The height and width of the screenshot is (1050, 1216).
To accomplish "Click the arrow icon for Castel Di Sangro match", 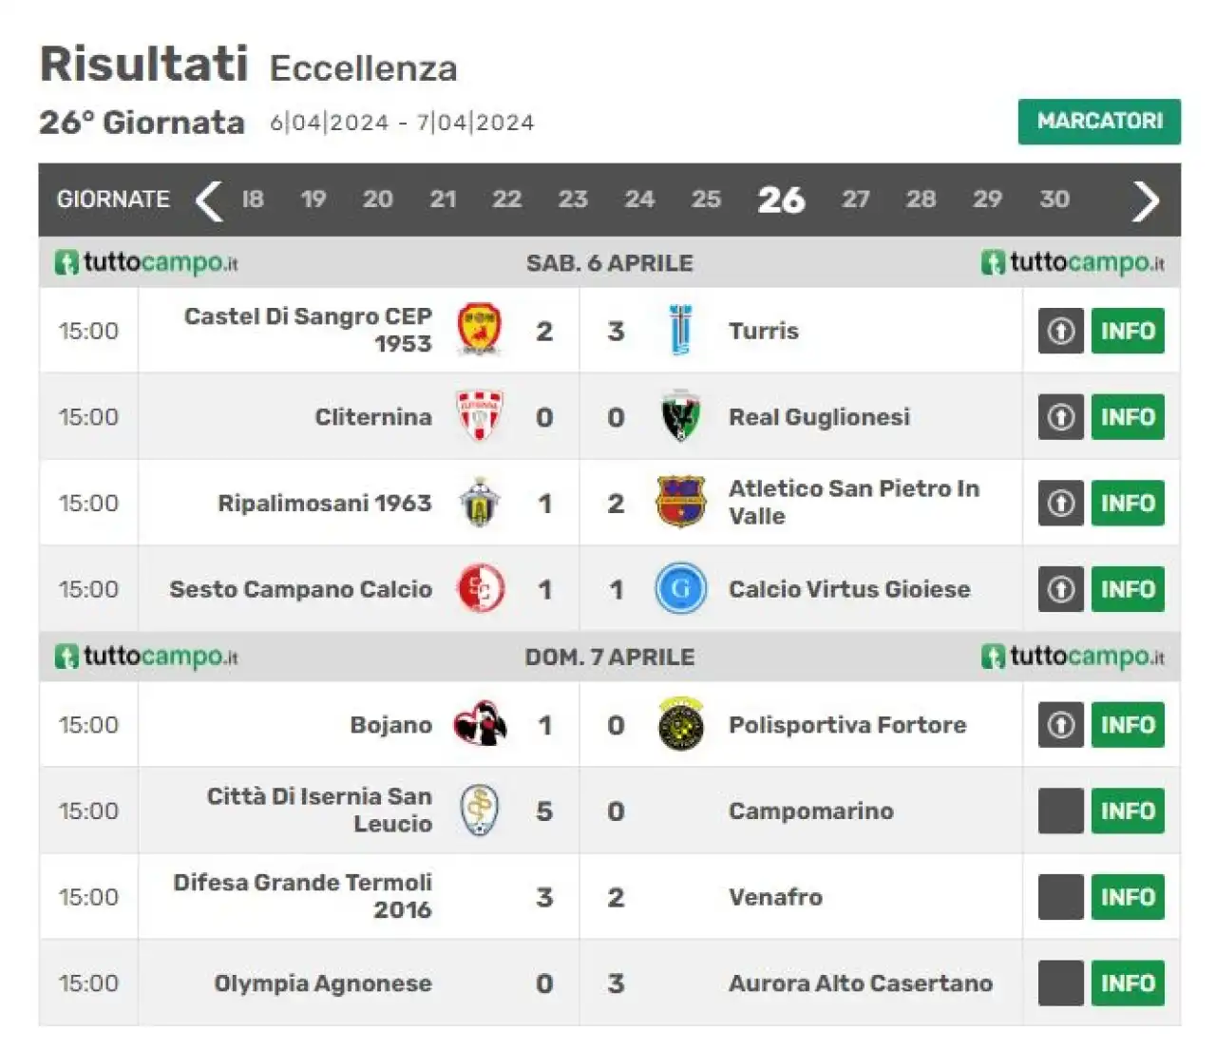I will (1061, 331).
